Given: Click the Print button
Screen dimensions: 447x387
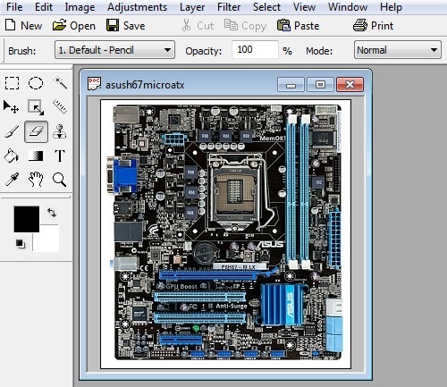Looking at the screenshot, I should (373, 26).
